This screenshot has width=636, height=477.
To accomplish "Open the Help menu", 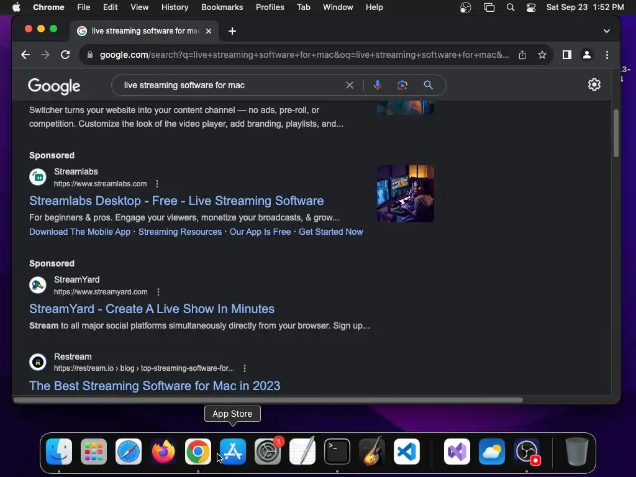I will click(x=374, y=7).
